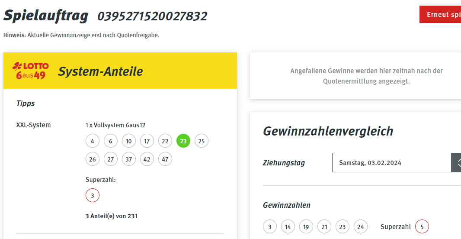The height and width of the screenshot is (239, 461).
Task: Select the Samstag, 03.02.2024 draw date field
Action: [x=392, y=162]
